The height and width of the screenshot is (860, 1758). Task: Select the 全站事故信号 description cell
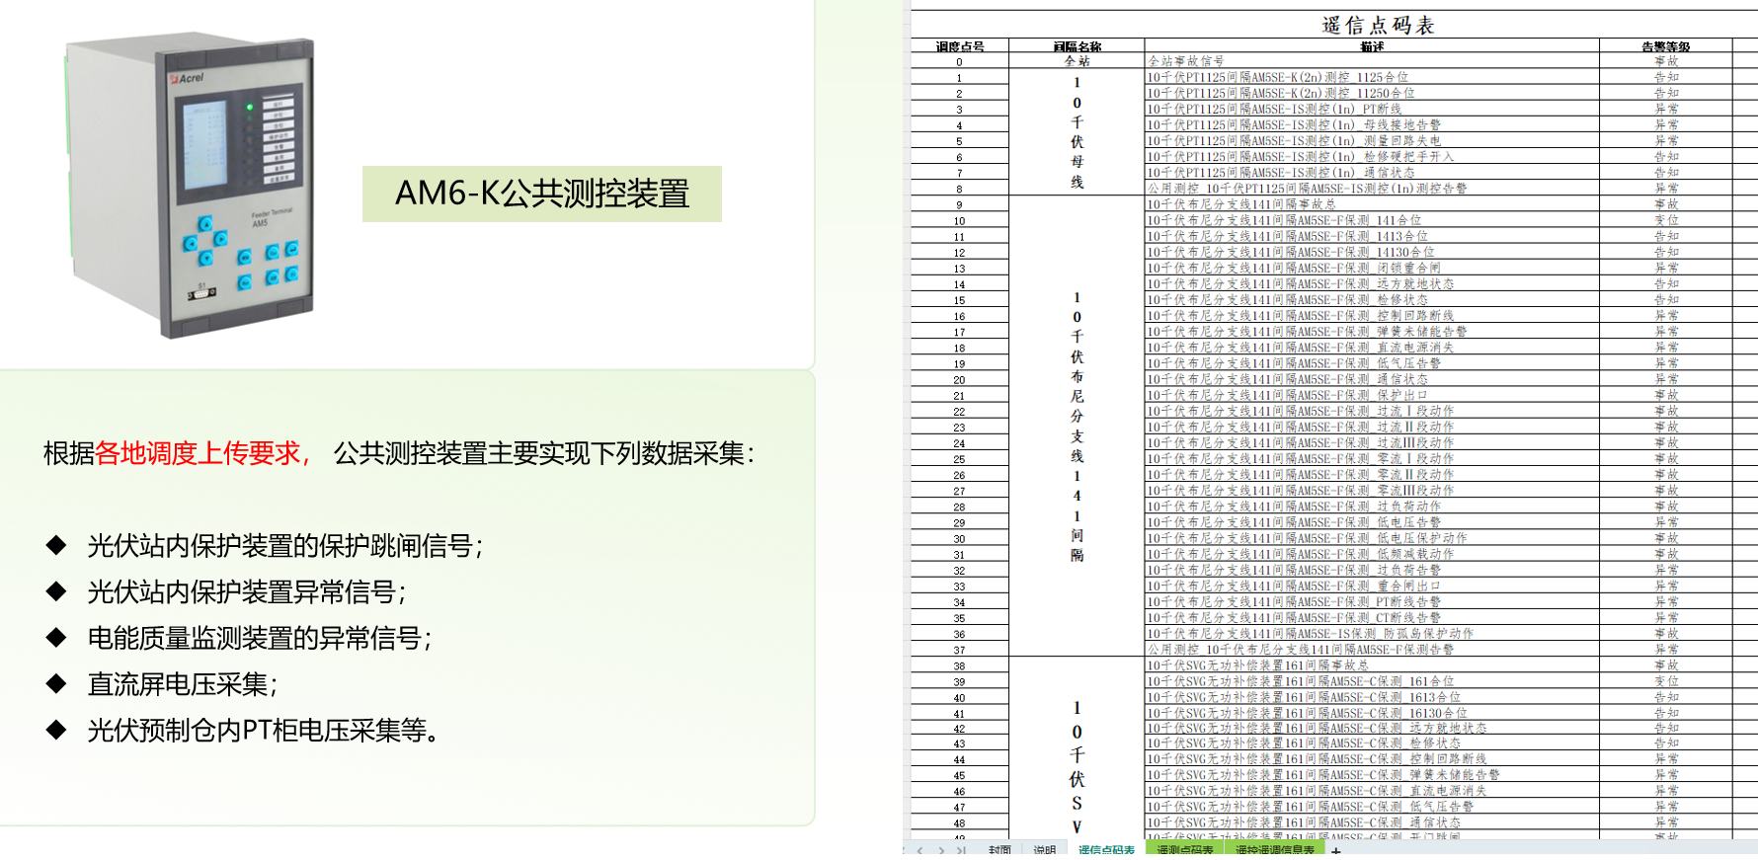1372,61
